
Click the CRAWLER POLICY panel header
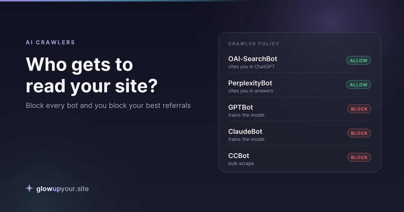(254, 44)
